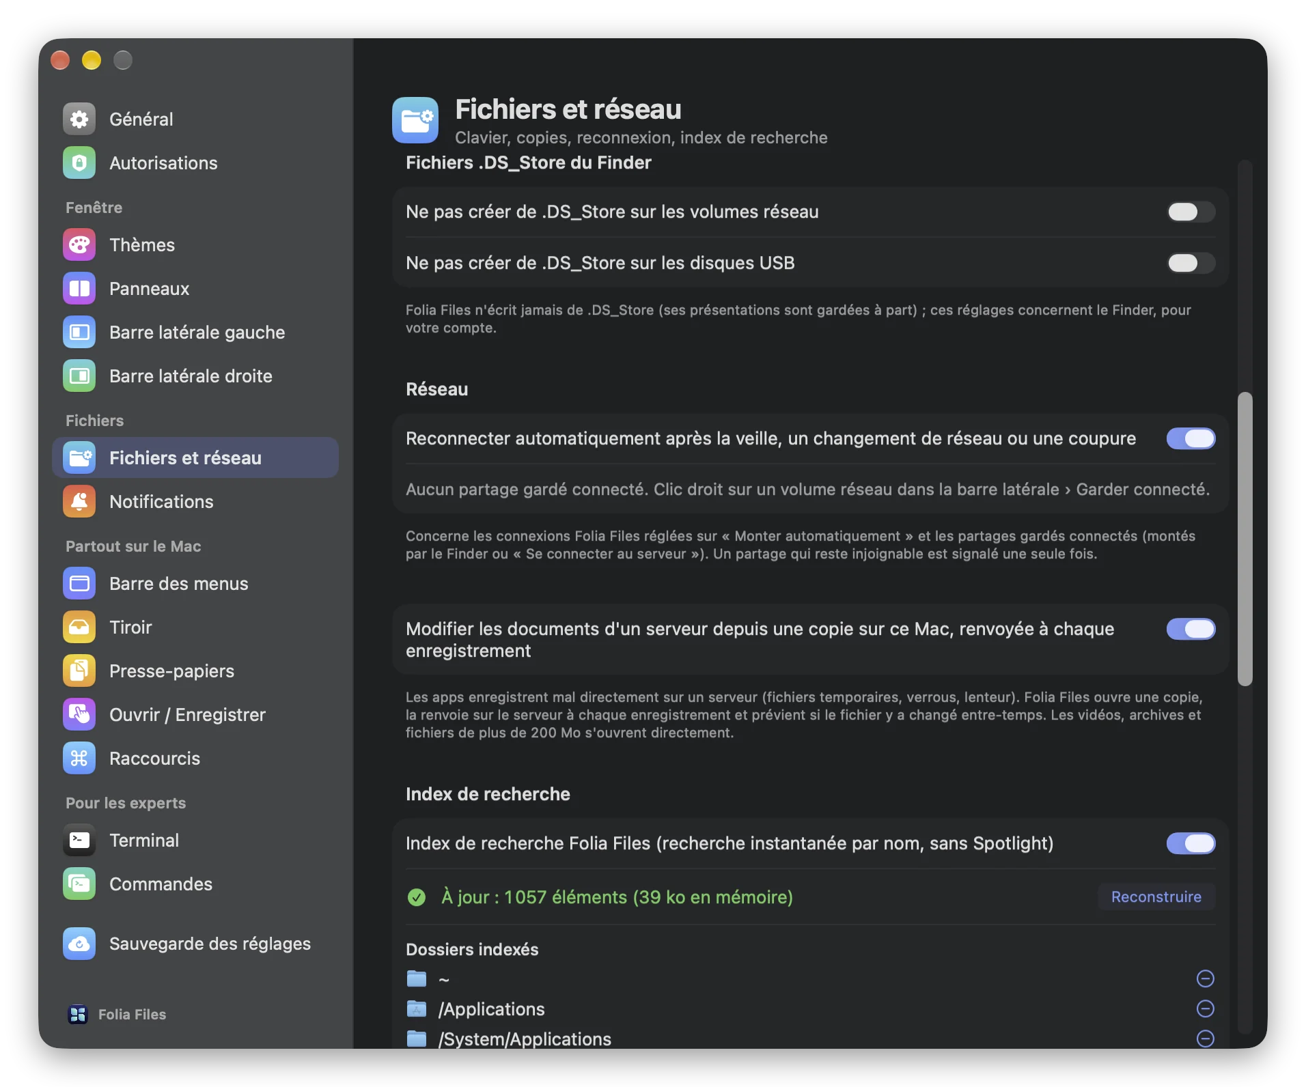Click the green À jour status text

click(617, 897)
